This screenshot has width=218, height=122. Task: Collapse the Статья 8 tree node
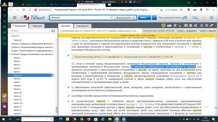coord(10,54)
